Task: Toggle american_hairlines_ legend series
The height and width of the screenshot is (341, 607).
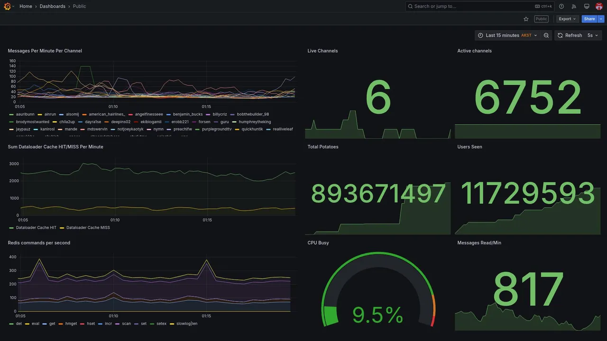Action: click(107, 114)
